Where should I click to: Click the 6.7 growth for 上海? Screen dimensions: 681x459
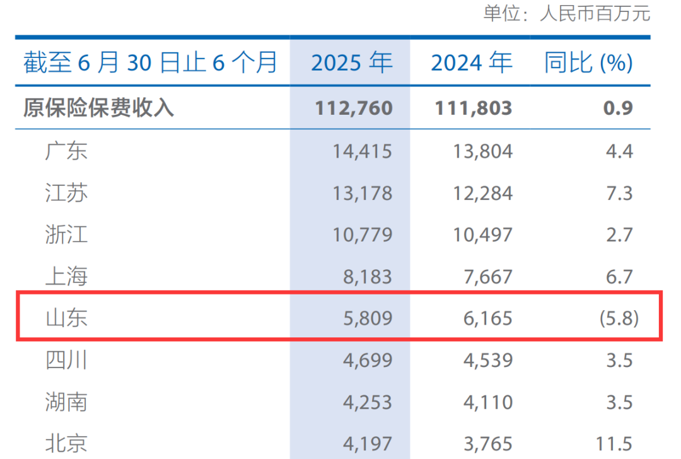tap(620, 277)
